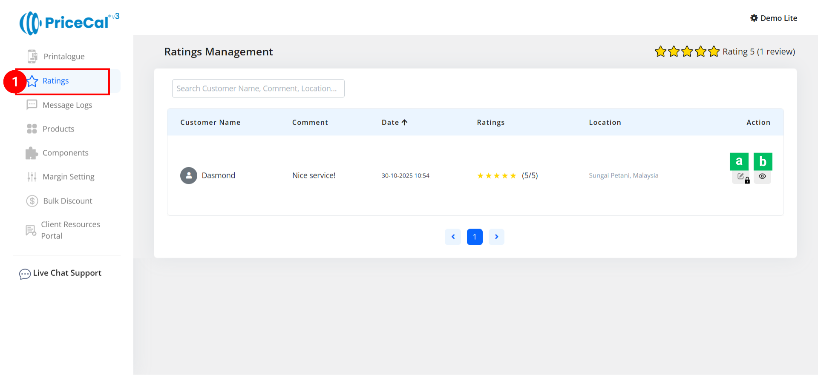The width and height of the screenshot is (818, 375).
Task: Click the Bulk Discount dollar icon
Action: click(32, 201)
